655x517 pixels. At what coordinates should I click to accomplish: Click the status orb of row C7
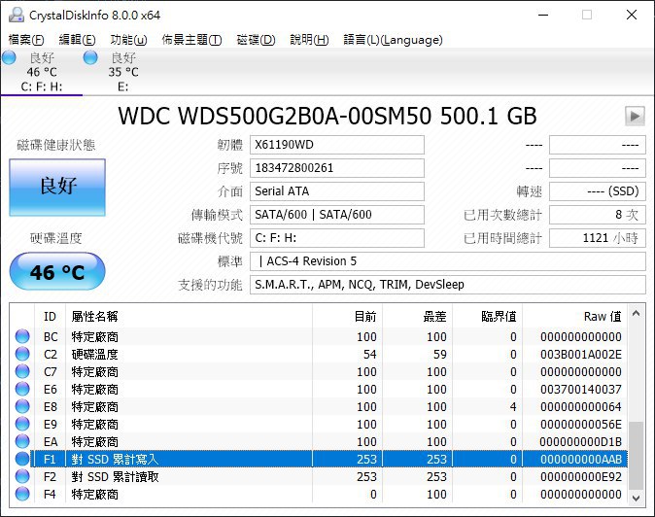coord(22,371)
